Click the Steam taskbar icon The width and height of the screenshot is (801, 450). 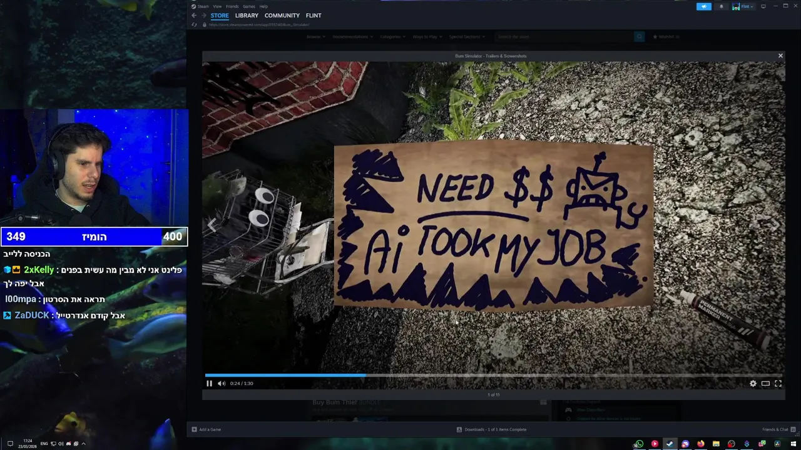670,444
